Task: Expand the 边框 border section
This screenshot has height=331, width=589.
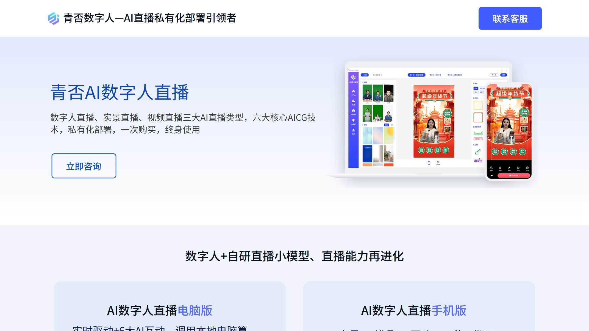Action: pyautogui.click(x=475, y=98)
